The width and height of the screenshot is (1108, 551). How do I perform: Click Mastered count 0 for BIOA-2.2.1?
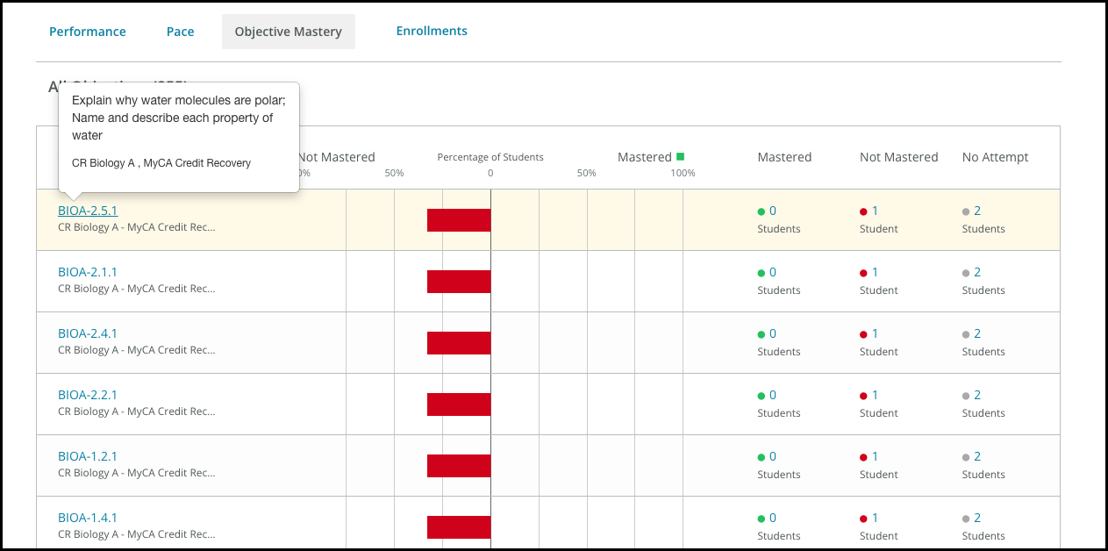pyautogui.click(x=773, y=395)
